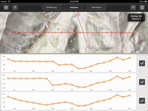Confirm the first elevation profile checkmark
This screenshot has width=148, height=111.
pos(142,63)
